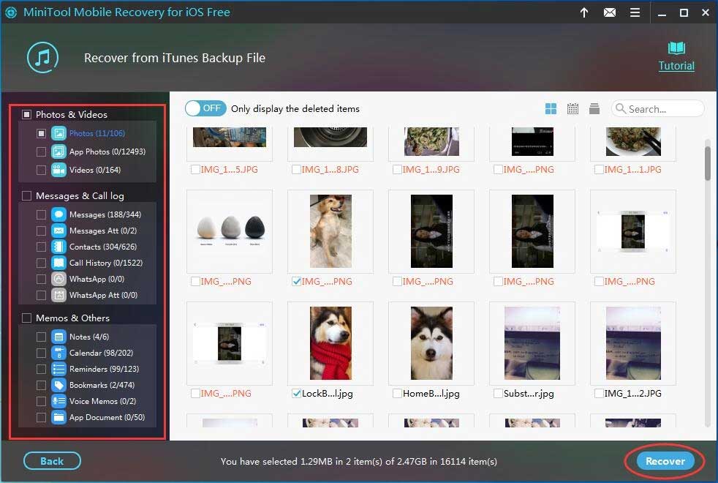
Task: Click the IMG_1...5.JPG file name
Action: 230,170
